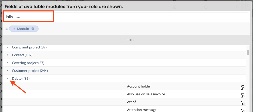Click the icon beside Account holder

click(242, 87)
